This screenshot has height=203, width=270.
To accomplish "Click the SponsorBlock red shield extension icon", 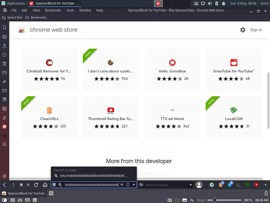I will [256, 185].
